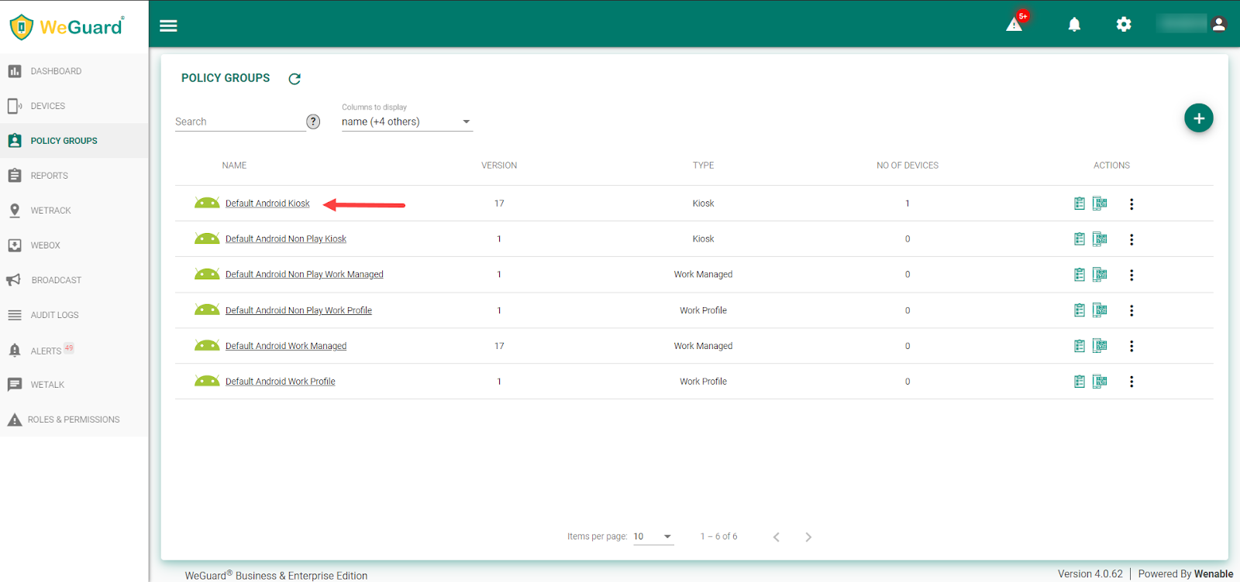
Task: Open clipboard icon for Default Android Non Play Work Managed
Action: (1080, 275)
